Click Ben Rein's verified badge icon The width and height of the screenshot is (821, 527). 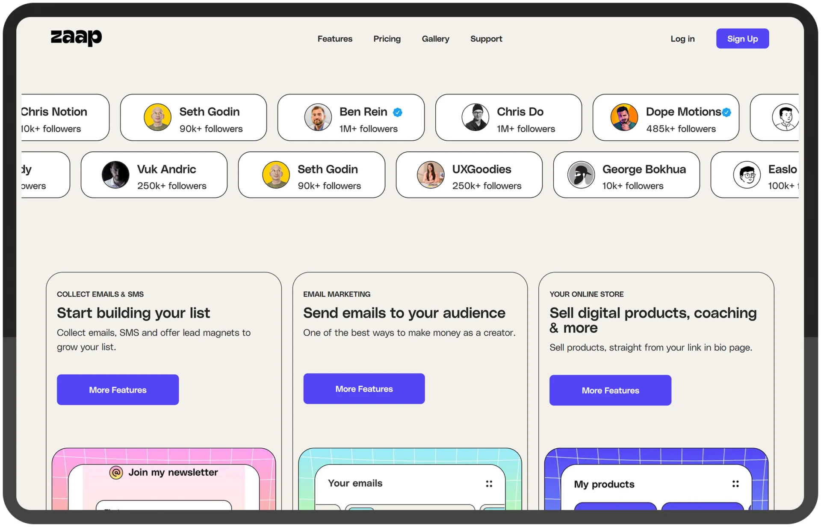[398, 112]
